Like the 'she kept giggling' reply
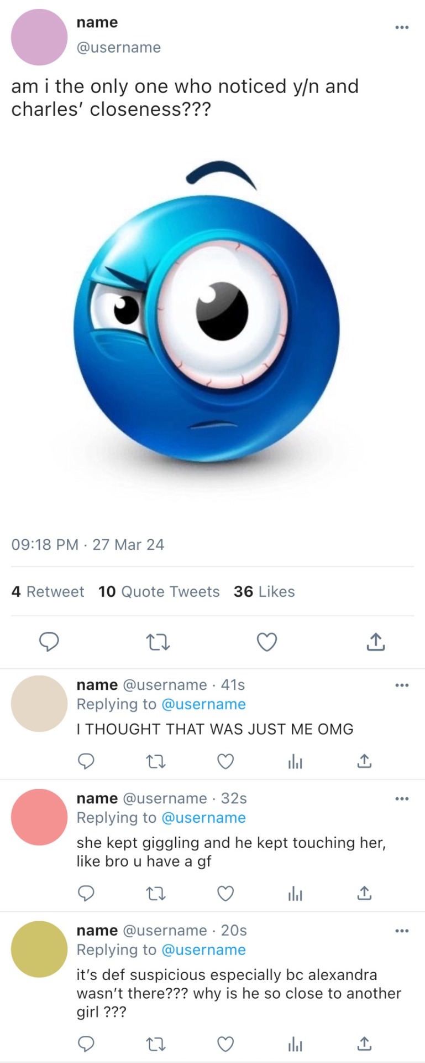This screenshot has height=1063, width=425. (225, 894)
